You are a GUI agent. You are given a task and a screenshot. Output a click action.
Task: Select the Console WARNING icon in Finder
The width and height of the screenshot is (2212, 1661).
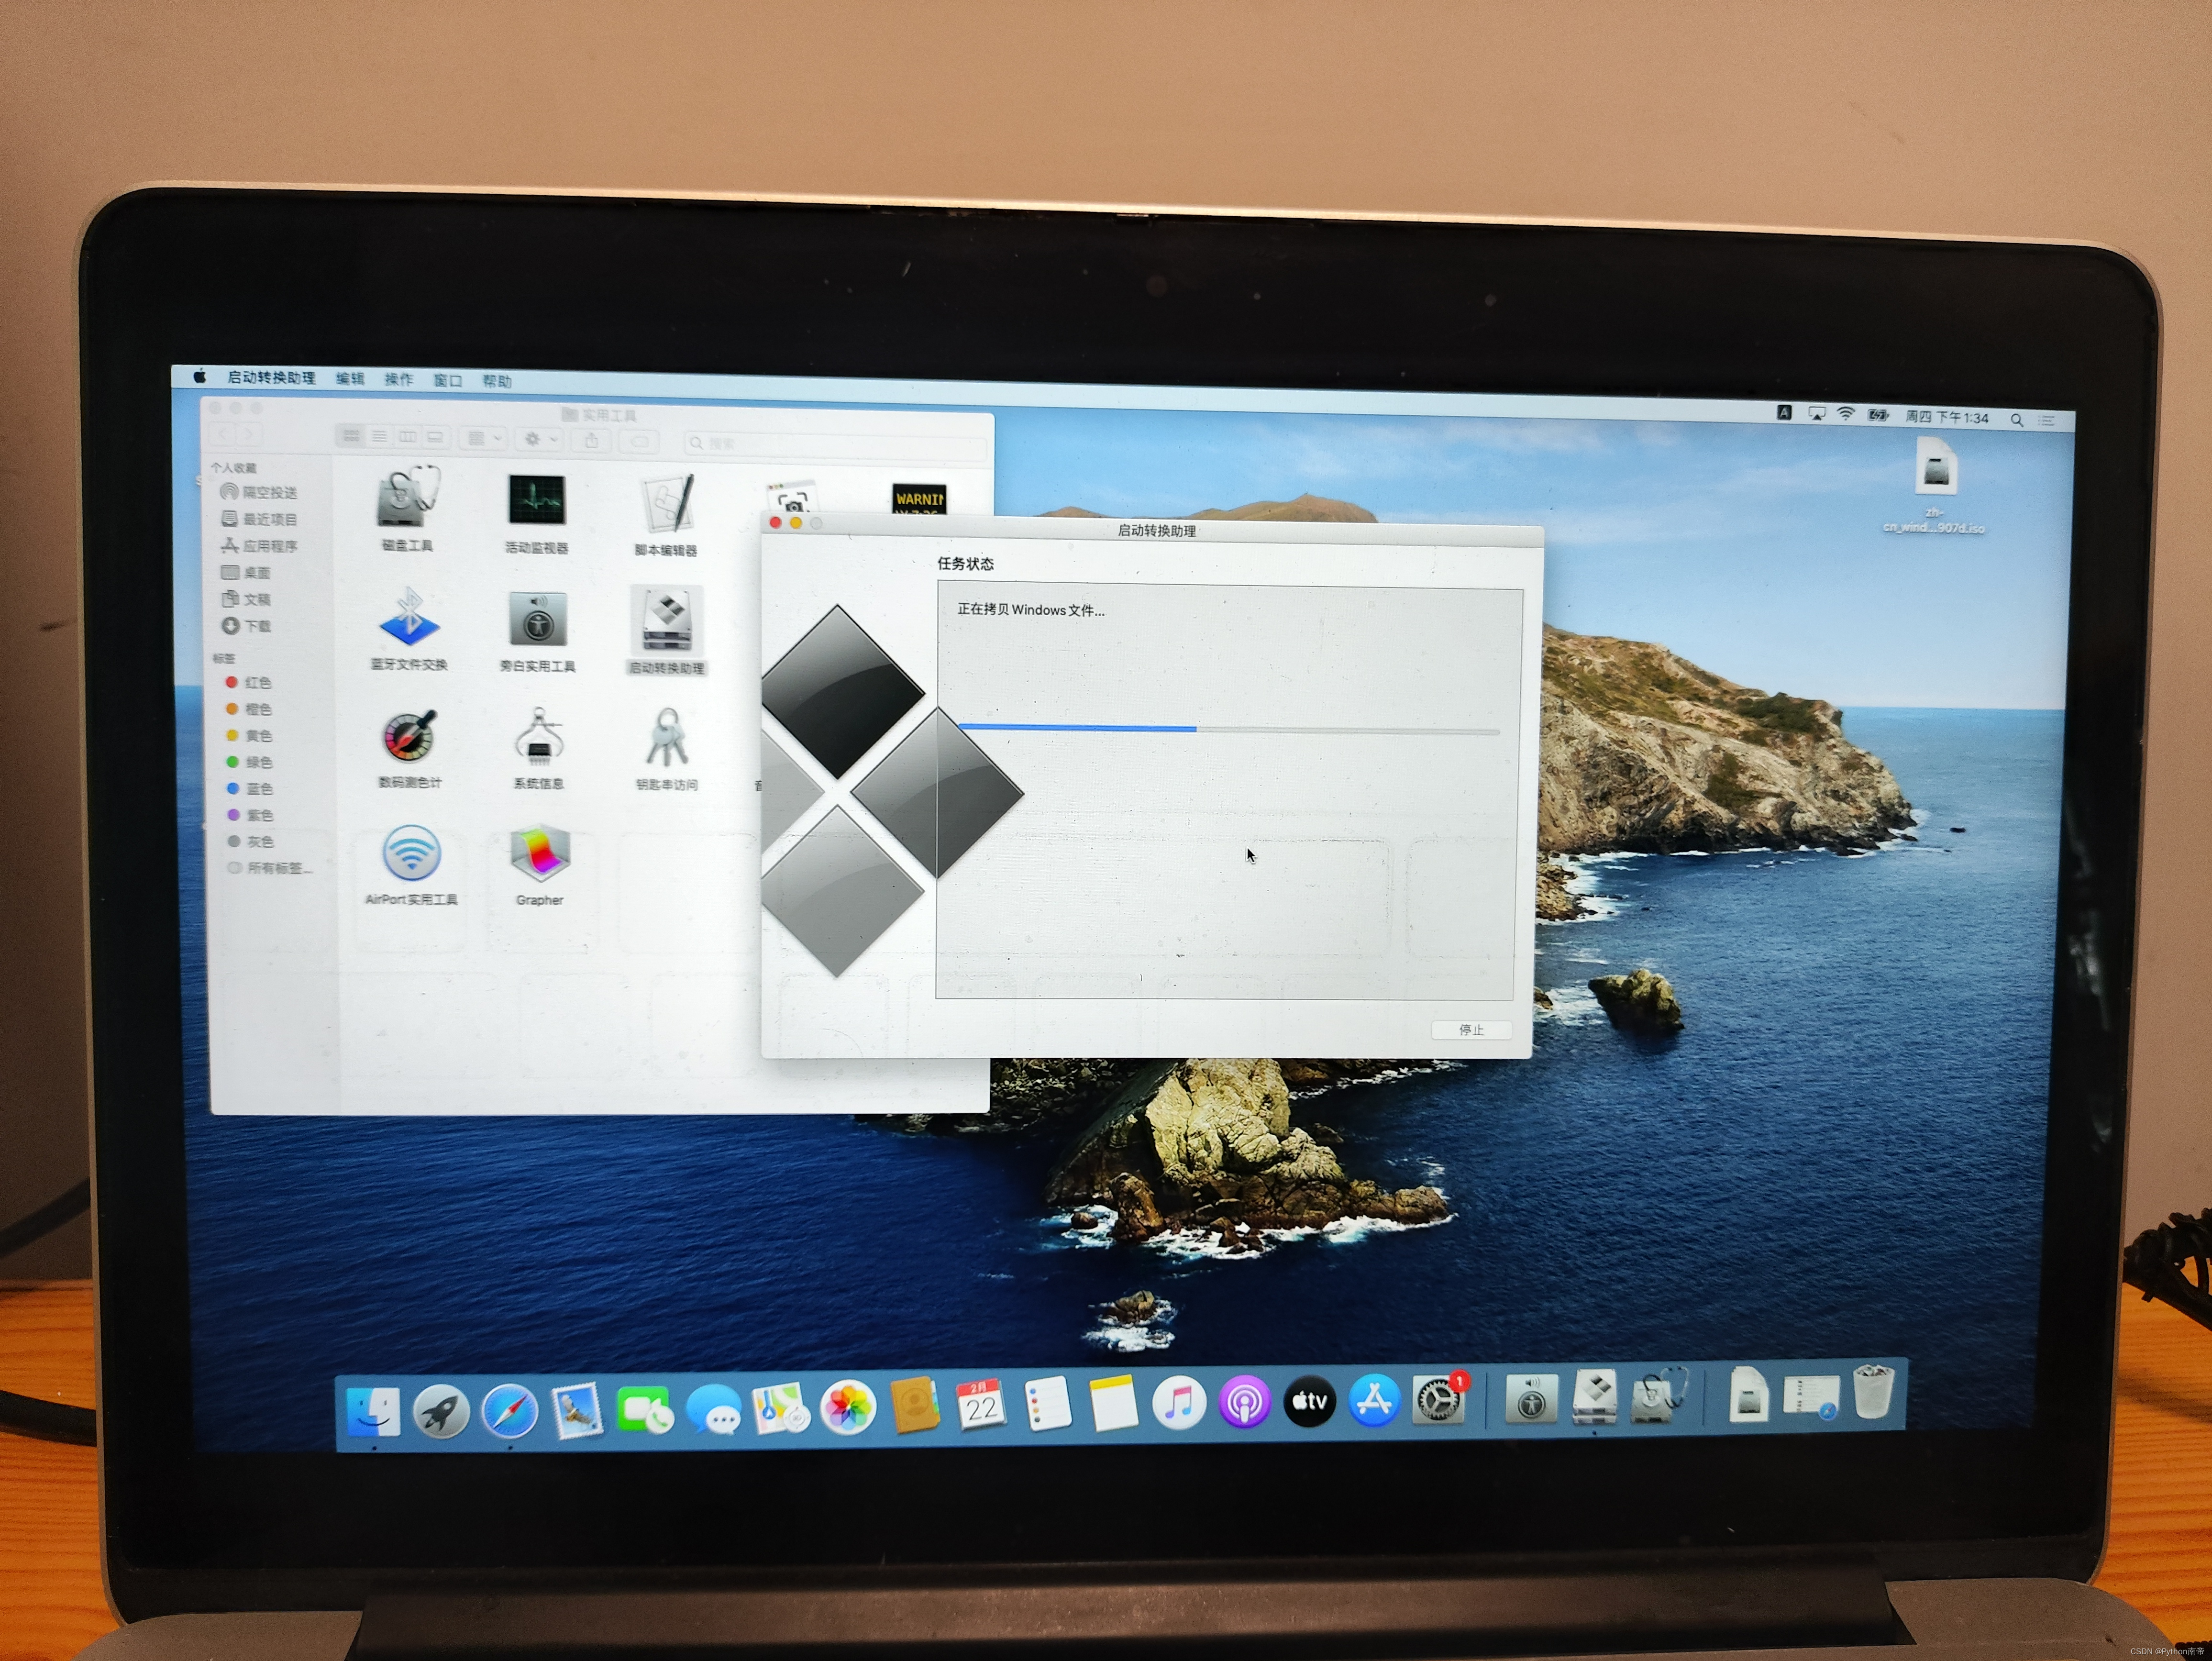[919, 500]
